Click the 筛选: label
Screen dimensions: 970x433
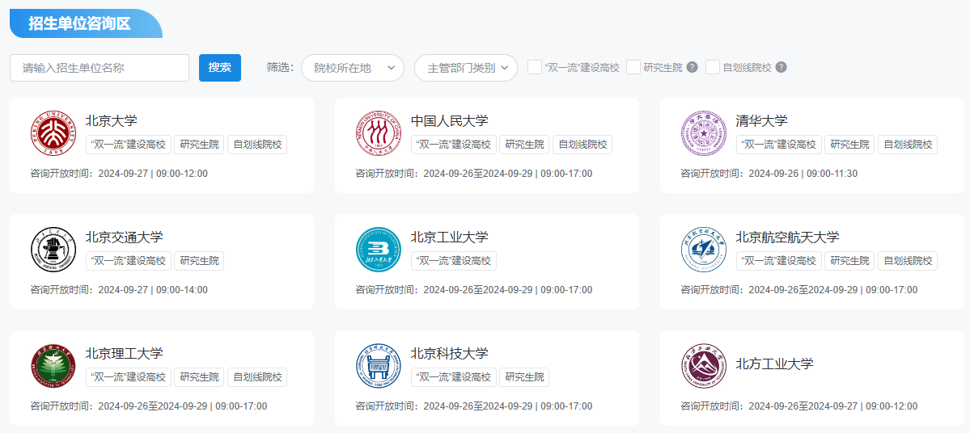[x=280, y=67]
